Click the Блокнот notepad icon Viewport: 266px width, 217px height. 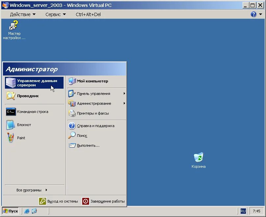click(x=11, y=125)
